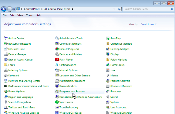Click the HomeGroup icon
Screen dimensions: 175x114
click(108, 65)
